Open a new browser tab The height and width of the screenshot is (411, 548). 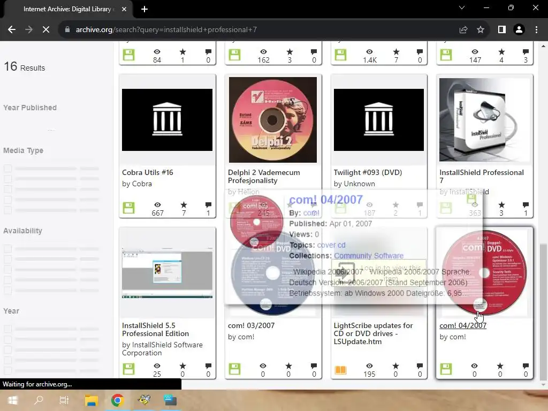(x=144, y=9)
